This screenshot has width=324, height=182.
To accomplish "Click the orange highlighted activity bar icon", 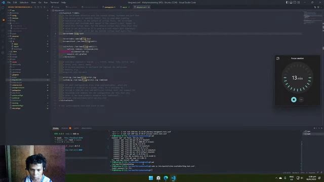I will point(4,20).
